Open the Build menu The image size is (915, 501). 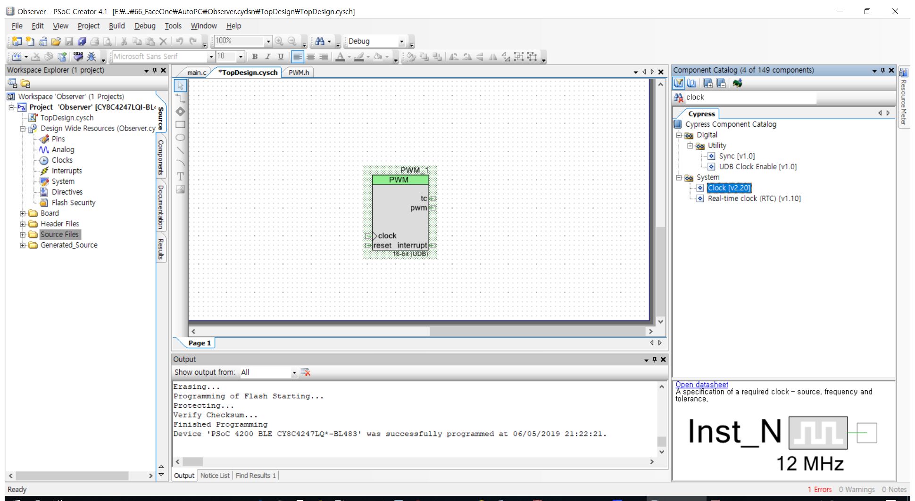click(117, 26)
